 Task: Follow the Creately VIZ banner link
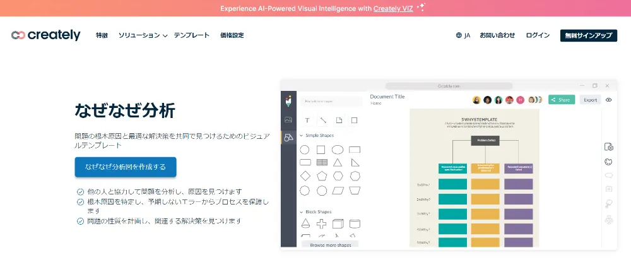[x=393, y=8]
